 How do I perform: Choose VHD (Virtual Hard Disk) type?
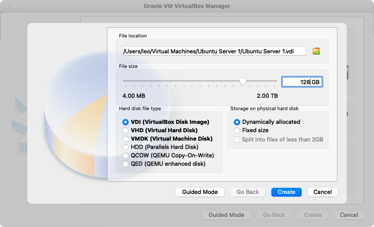click(126, 130)
